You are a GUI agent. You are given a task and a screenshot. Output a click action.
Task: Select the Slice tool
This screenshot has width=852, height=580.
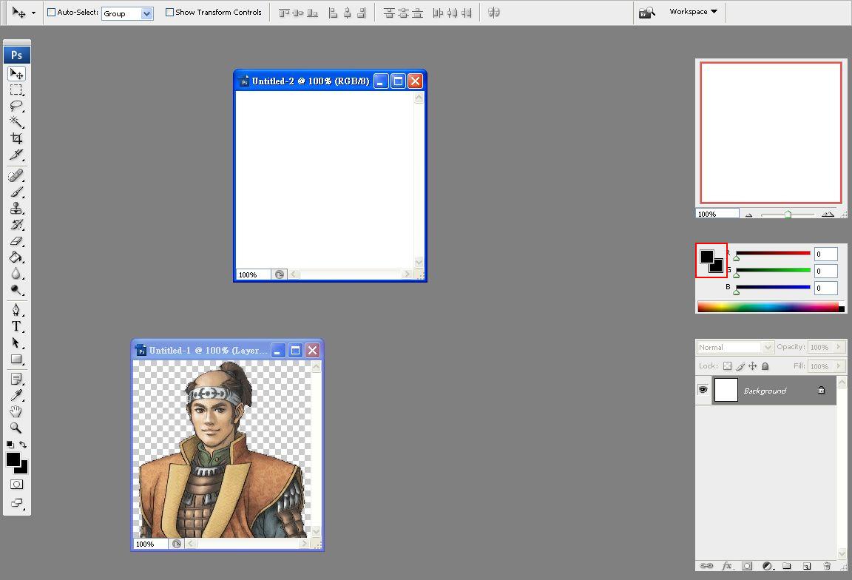click(x=16, y=155)
